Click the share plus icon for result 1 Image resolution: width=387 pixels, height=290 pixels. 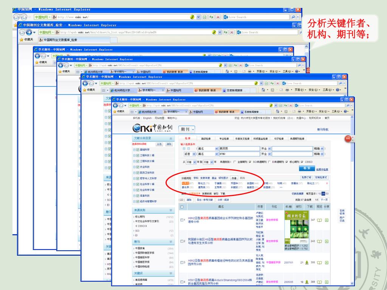[327, 220]
